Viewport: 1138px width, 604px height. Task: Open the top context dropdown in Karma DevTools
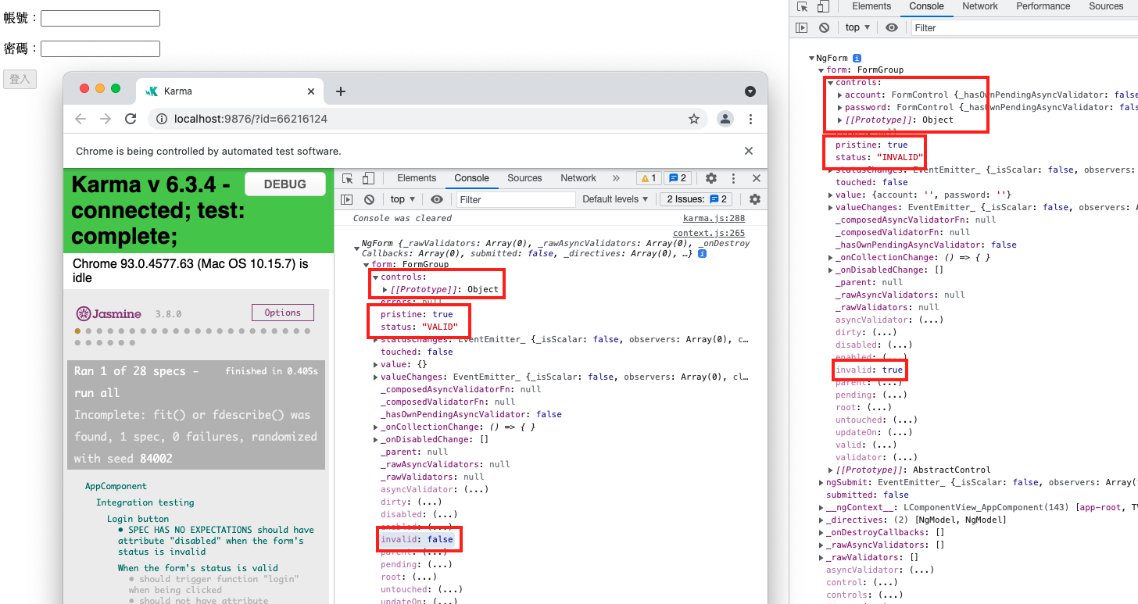(x=403, y=199)
